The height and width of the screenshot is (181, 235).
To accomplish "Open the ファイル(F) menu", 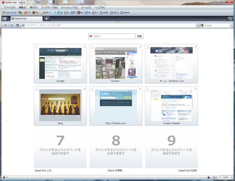I will click(x=10, y=8).
